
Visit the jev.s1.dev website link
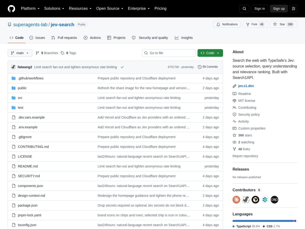pyautogui.click(x=246, y=86)
